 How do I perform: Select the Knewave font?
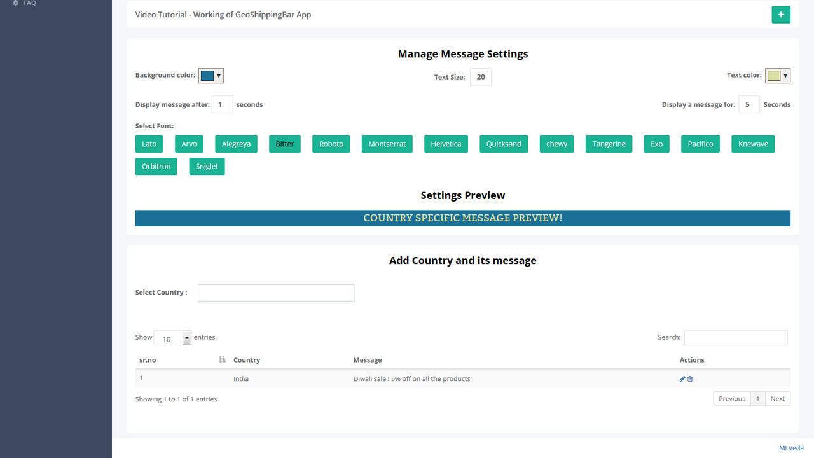click(753, 144)
